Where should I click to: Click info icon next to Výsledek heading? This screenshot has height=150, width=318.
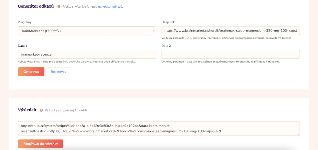click(x=41, y=110)
